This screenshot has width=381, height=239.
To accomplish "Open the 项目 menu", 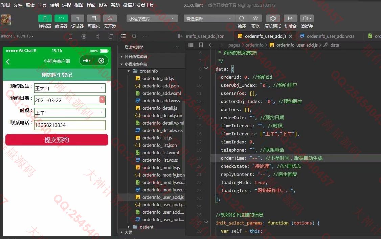I will click(x=6, y=5).
